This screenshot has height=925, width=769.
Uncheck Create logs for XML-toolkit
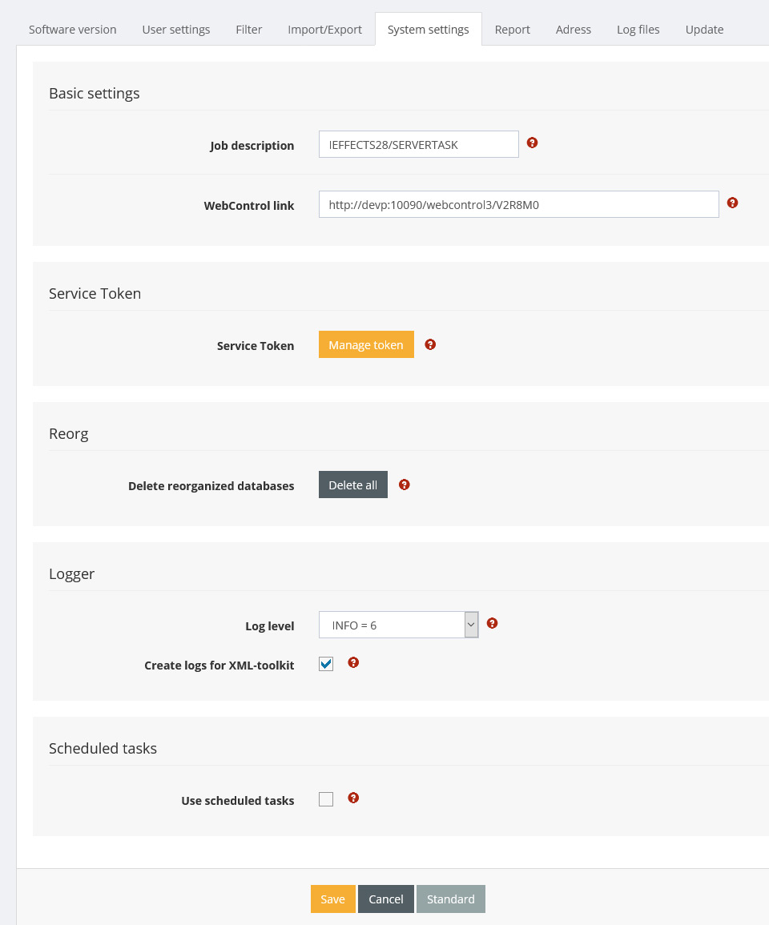(326, 664)
